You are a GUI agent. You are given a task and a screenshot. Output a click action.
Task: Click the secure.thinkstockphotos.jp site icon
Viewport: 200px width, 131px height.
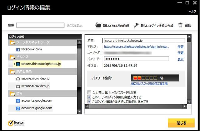point(18,64)
